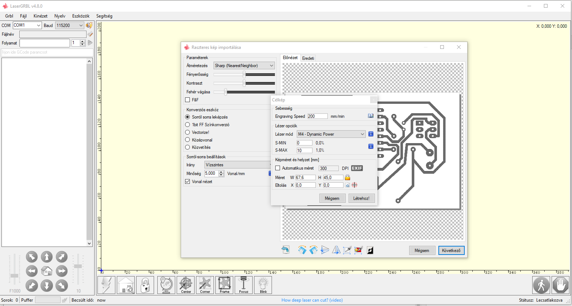The height and width of the screenshot is (306, 572).
Task: Select 1bit FF Színkonverzió radio button
Action: coord(188,125)
